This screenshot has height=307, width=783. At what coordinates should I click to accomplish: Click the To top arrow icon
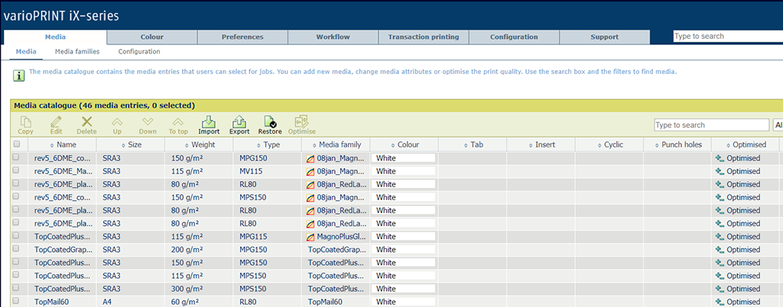[x=178, y=121]
